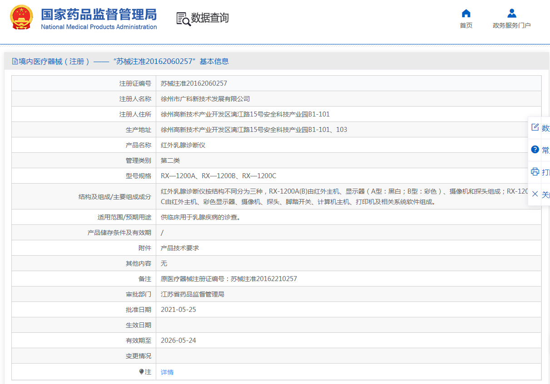Open 政务服务门户 user icon
This screenshot has width=550, height=384.
pos(512,13)
